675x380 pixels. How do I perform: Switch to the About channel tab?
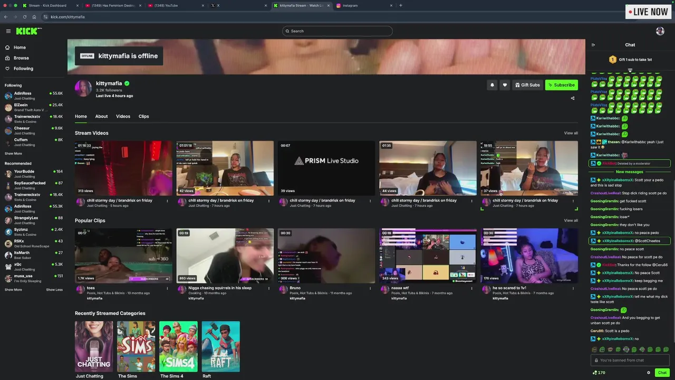point(101,117)
